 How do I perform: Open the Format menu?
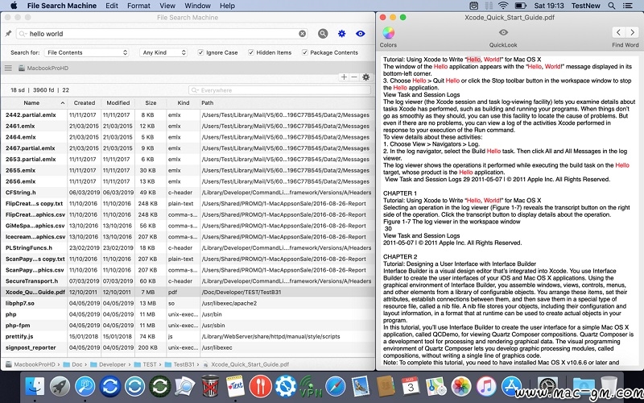click(x=138, y=6)
